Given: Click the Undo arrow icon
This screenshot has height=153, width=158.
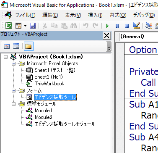Looking at the screenshot, I should pyautogui.click(x=85, y=26).
